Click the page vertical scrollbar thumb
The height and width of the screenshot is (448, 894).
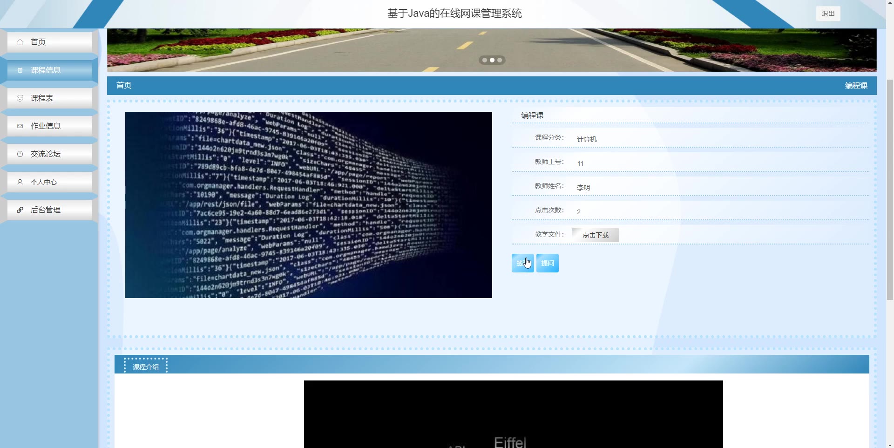890,190
